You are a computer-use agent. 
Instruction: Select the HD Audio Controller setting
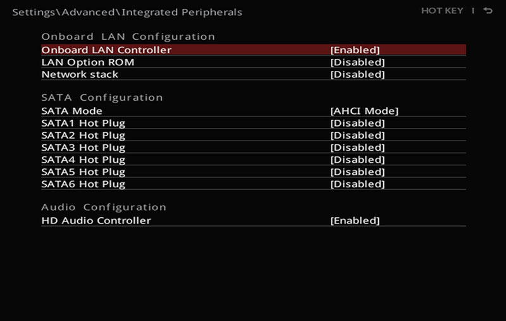(254, 220)
